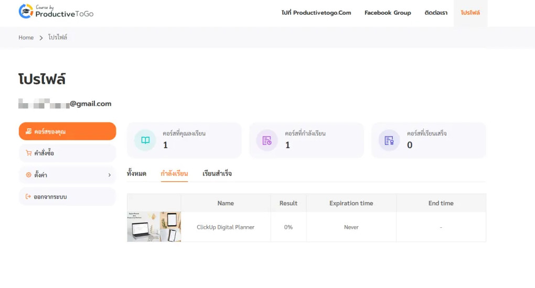Click the purple in-progress courses icon
Screen dimensions: 535x288
(x=267, y=140)
